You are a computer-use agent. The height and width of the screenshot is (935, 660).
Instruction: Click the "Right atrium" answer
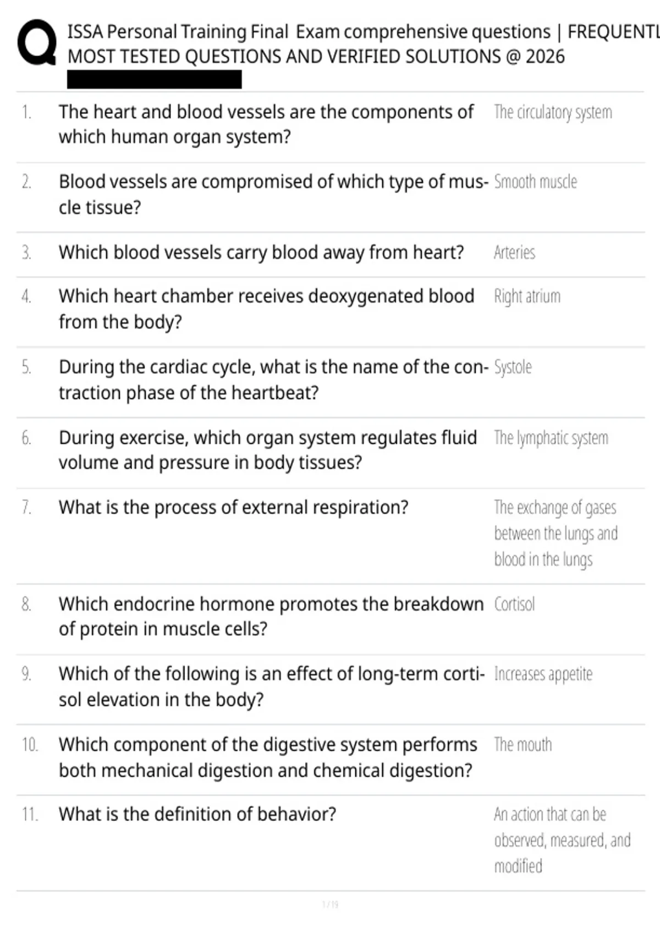[x=527, y=296]
